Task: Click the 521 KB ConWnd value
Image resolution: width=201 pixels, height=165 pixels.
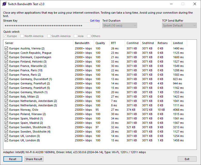Action: [131, 127]
